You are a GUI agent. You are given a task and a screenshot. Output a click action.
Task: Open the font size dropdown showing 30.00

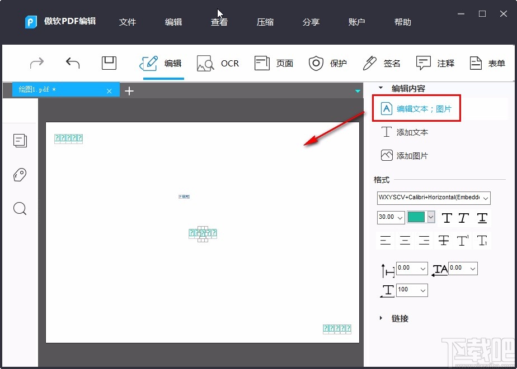click(x=391, y=218)
